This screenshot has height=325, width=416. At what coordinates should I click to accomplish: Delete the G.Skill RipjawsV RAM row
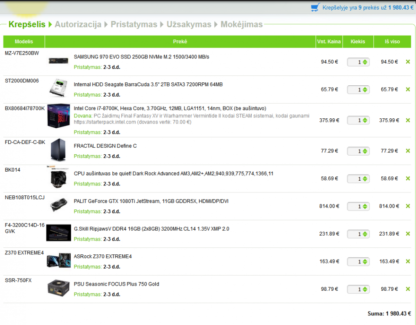coord(408,234)
